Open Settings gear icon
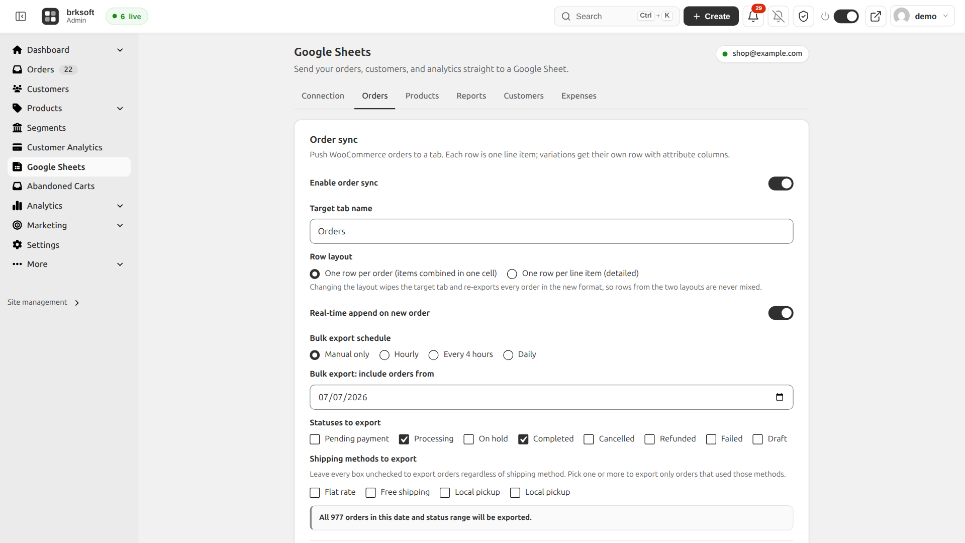The image size is (965, 543). point(17,245)
